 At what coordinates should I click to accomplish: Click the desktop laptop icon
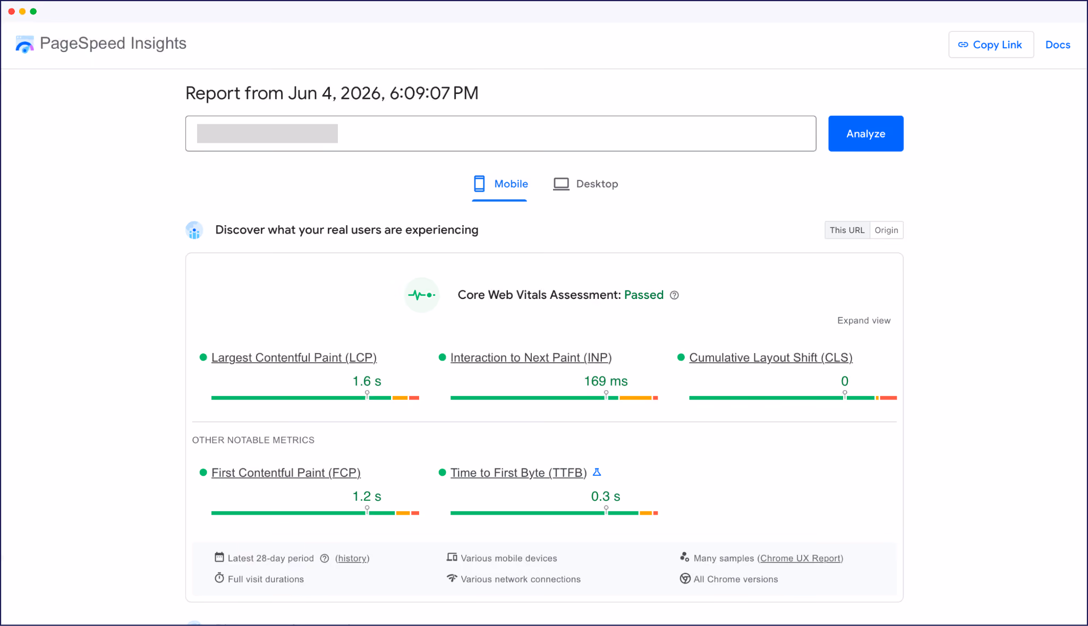pyautogui.click(x=561, y=184)
